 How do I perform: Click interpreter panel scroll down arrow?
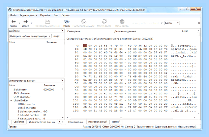[x=63, y=118]
